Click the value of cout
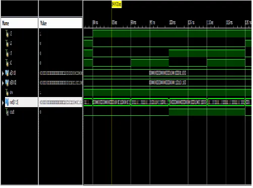The image size is (253, 188). click(x=40, y=112)
